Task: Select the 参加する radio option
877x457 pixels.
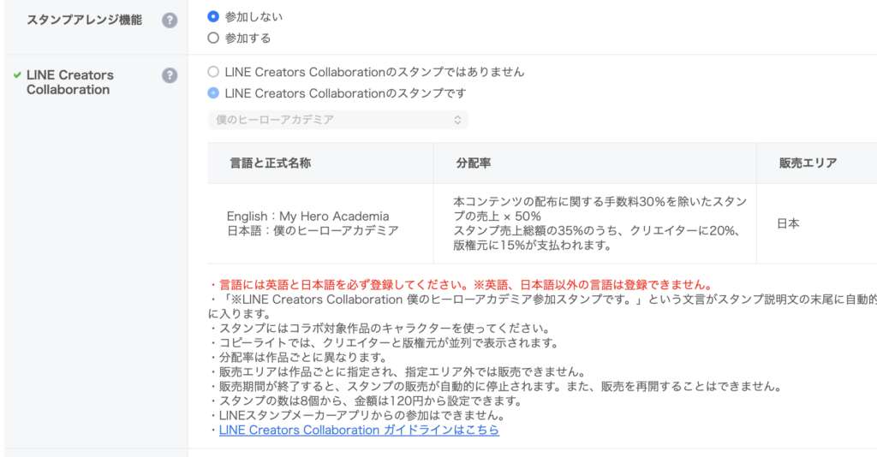Action: 213,38
